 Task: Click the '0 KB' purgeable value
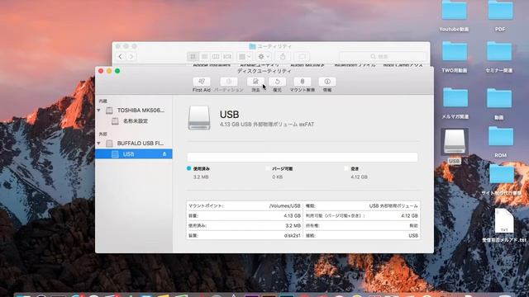(x=278, y=177)
